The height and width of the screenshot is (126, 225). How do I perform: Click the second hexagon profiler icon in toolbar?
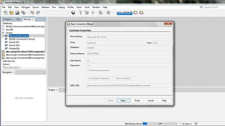click(141, 13)
